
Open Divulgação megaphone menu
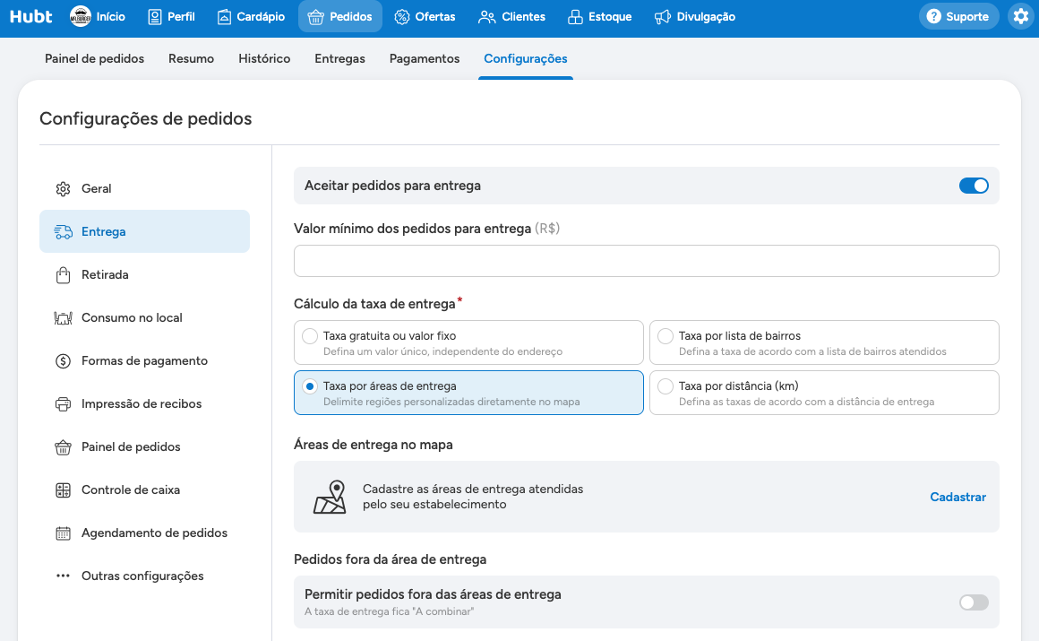694,17
